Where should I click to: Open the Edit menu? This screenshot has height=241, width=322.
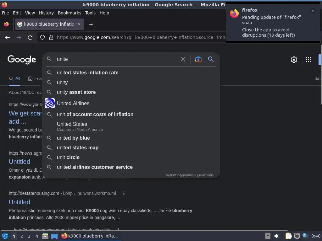tap(17, 13)
